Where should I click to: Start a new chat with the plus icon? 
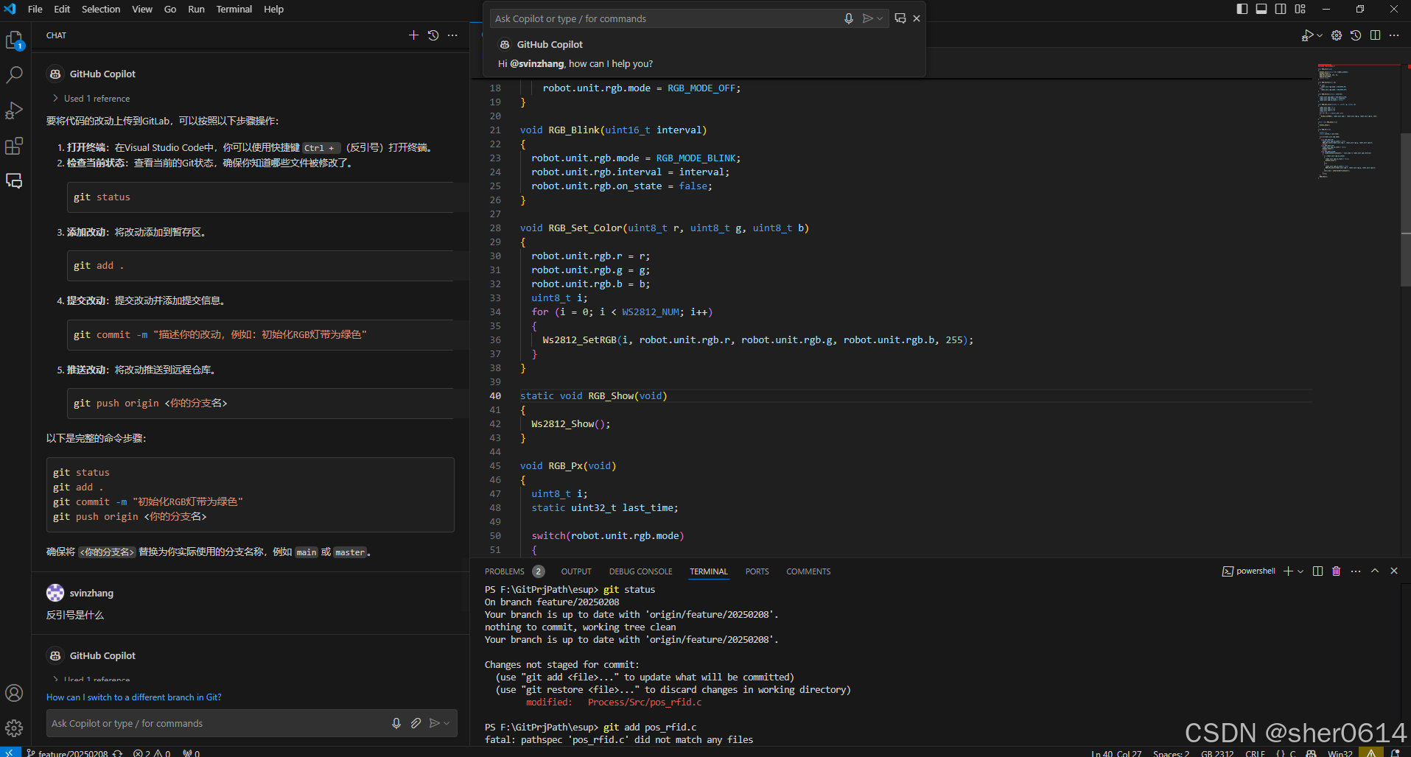[x=413, y=35]
